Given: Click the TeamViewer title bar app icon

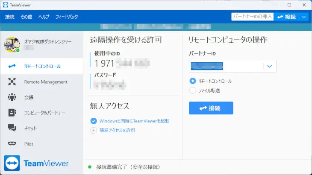Looking at the screenshot, I should 6,5.
